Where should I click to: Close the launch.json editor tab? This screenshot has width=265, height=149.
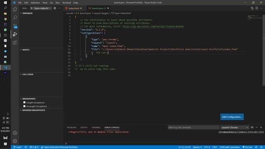point(108,8)
